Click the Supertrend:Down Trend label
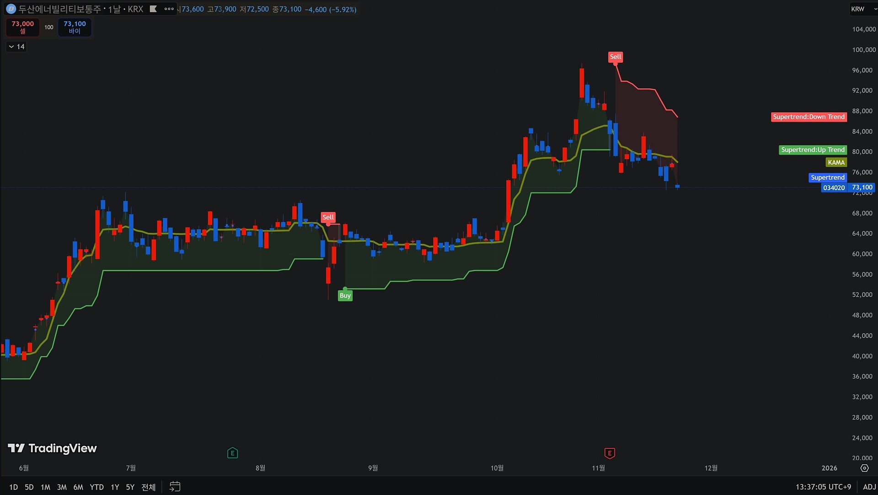Viewport: 878px width, 495px height. pyautogui.click(x=808, y=117)
